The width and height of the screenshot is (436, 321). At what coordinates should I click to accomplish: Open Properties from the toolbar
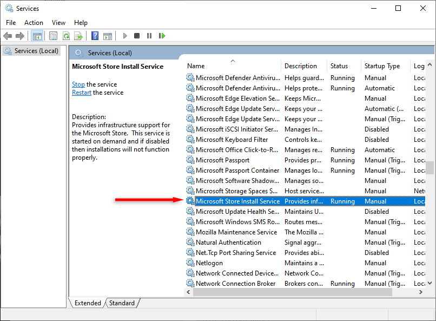click(x=53, y=36)
